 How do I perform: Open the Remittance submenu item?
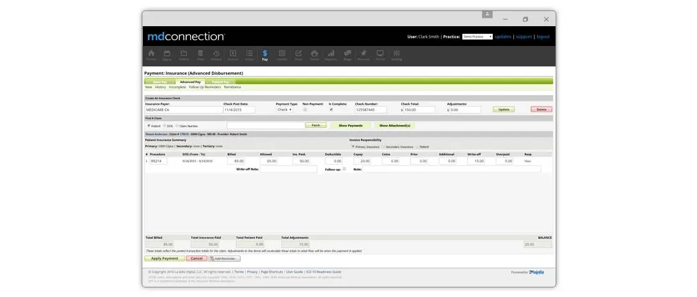[x=232, y=88]
